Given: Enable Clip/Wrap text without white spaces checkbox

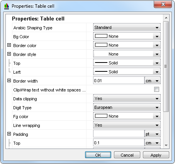Looking at the screenshot, I should (x=156, y=90).
